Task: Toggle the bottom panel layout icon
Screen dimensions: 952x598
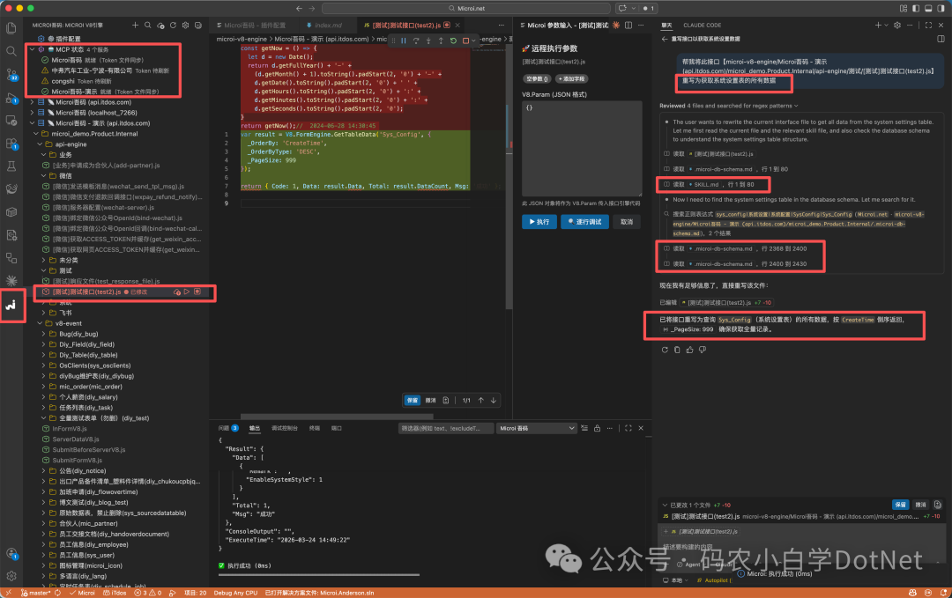Action: pos(928,9)
